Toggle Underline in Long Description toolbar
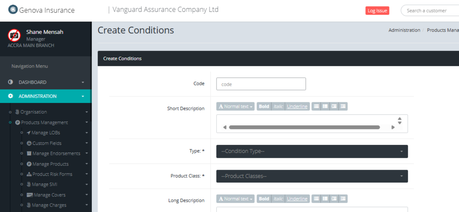The height and width of the screenshot is (212, 459). tap(297, 199)
